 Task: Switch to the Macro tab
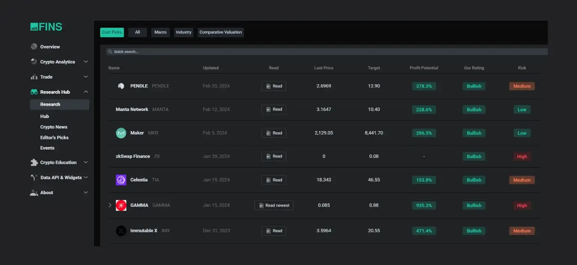click(160, 32)
